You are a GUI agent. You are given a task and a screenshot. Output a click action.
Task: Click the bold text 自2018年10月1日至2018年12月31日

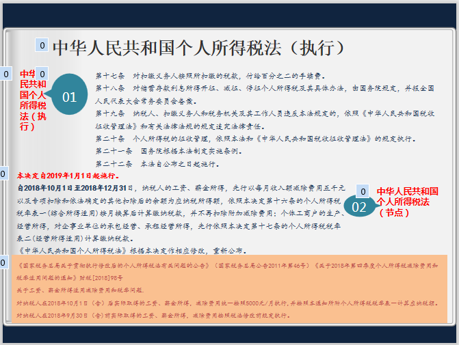(73, 187)
